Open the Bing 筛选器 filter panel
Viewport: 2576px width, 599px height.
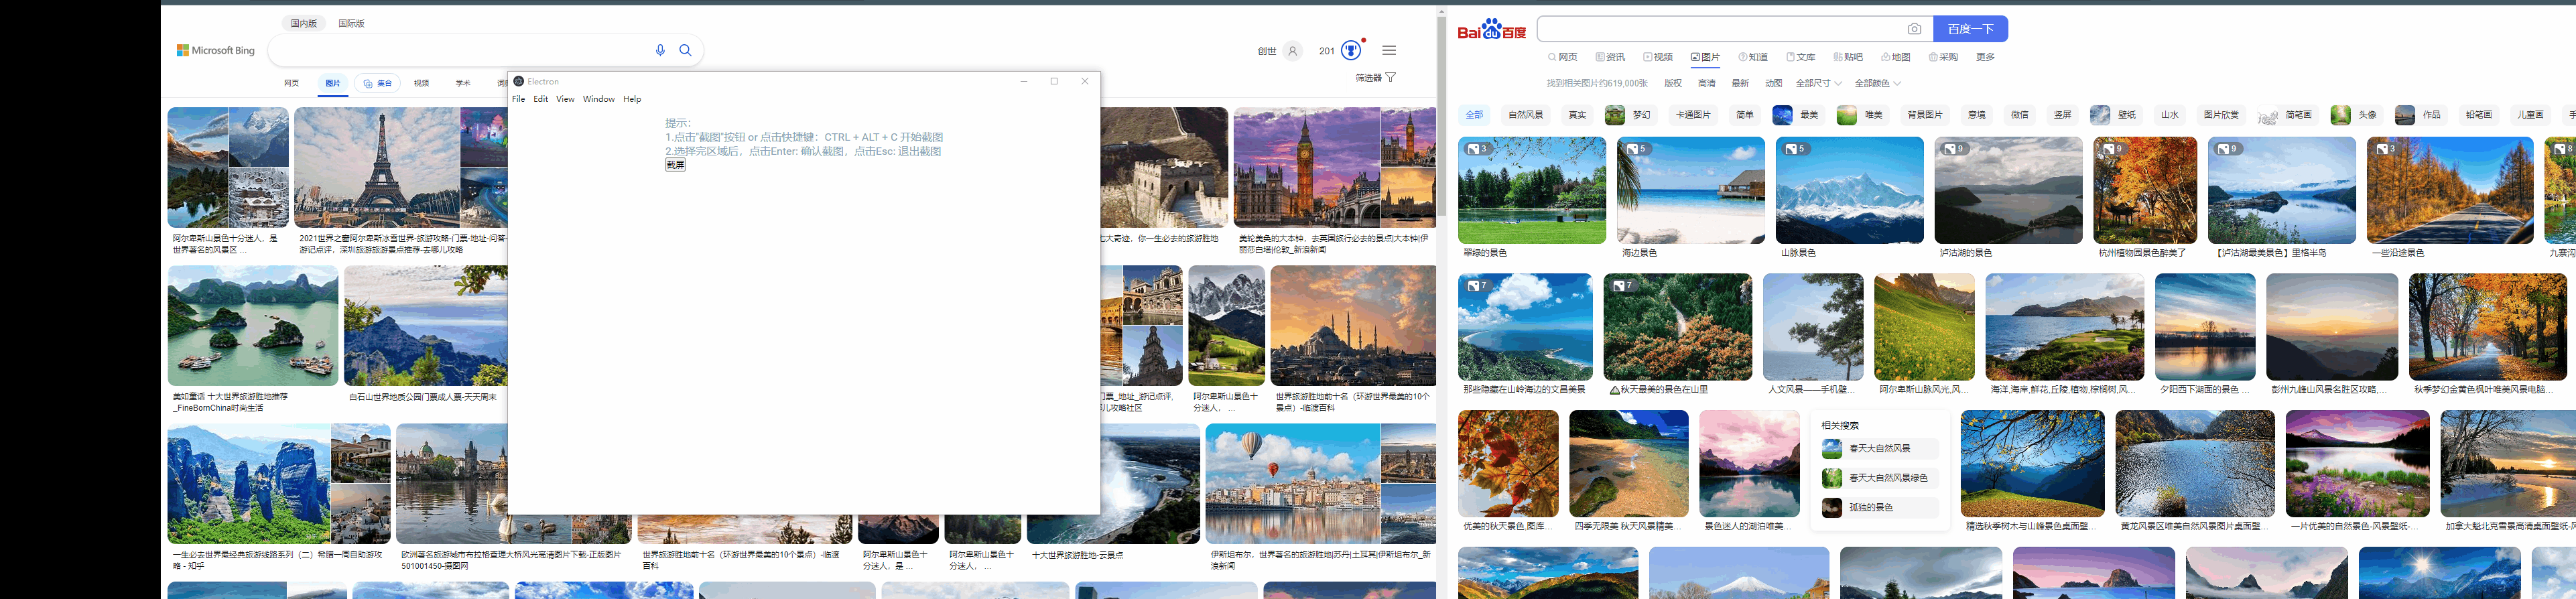coord(1375,77)
